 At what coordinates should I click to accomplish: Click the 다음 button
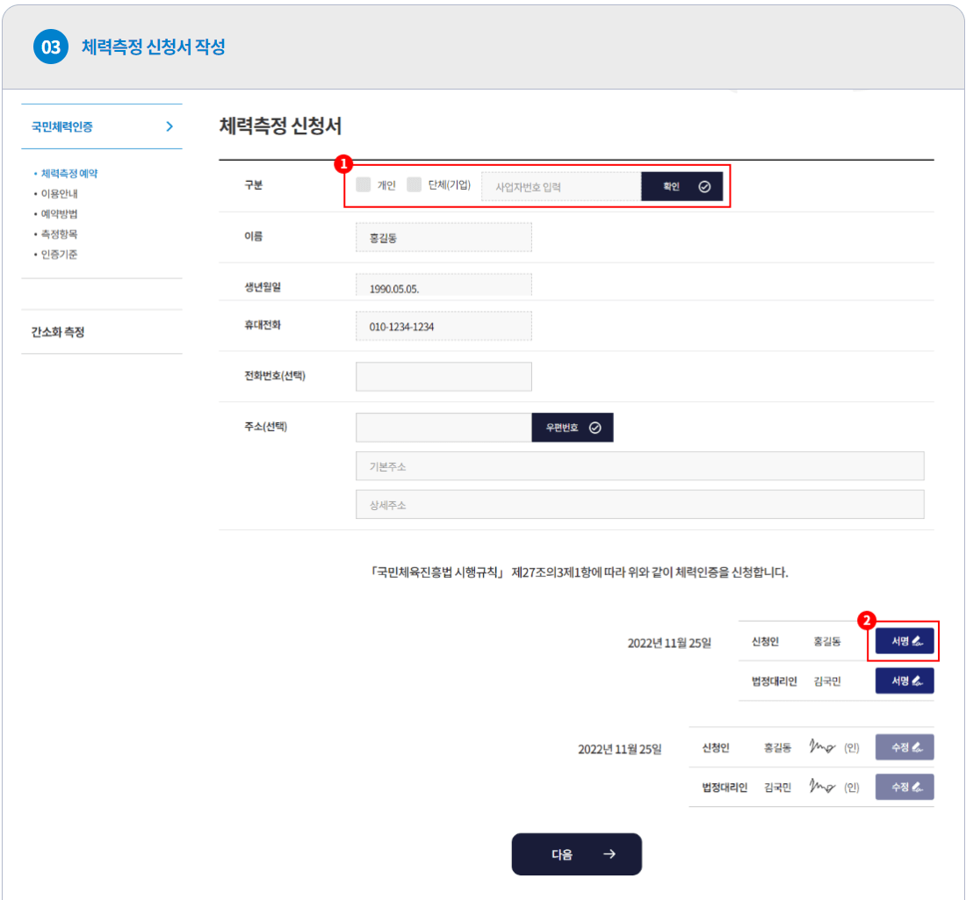[577, 854]
